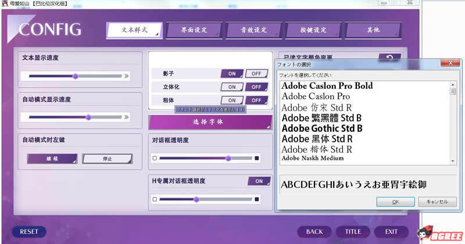
Task: Go to the 按键设定 tab
Action: (313, 30)
